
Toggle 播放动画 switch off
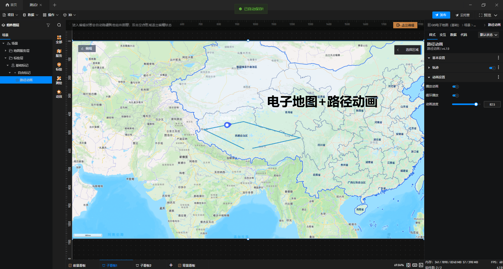click(x=455, y=86)
